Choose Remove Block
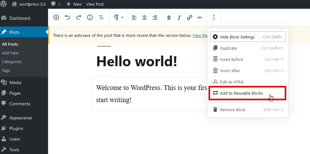This screenshot has height=154, width=310. coord(248,110)
